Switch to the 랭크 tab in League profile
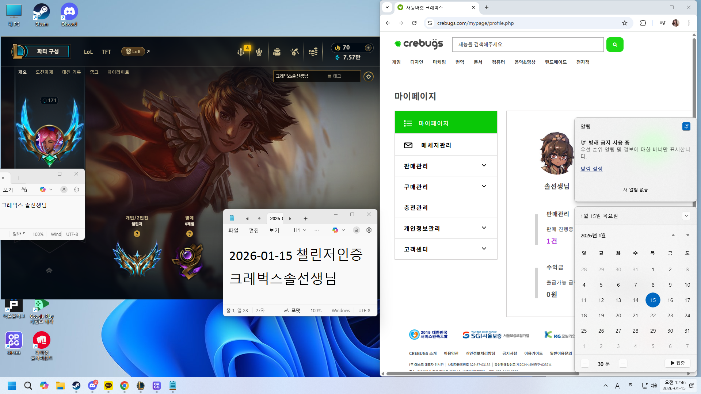 pyautogui.click(x=94, y=72)
